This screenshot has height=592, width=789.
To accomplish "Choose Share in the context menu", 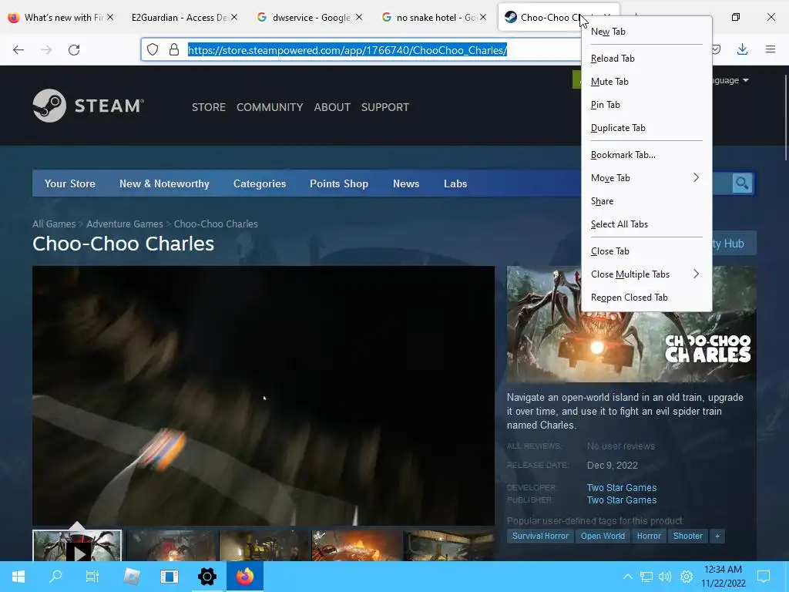I will (x=646, y=201).
